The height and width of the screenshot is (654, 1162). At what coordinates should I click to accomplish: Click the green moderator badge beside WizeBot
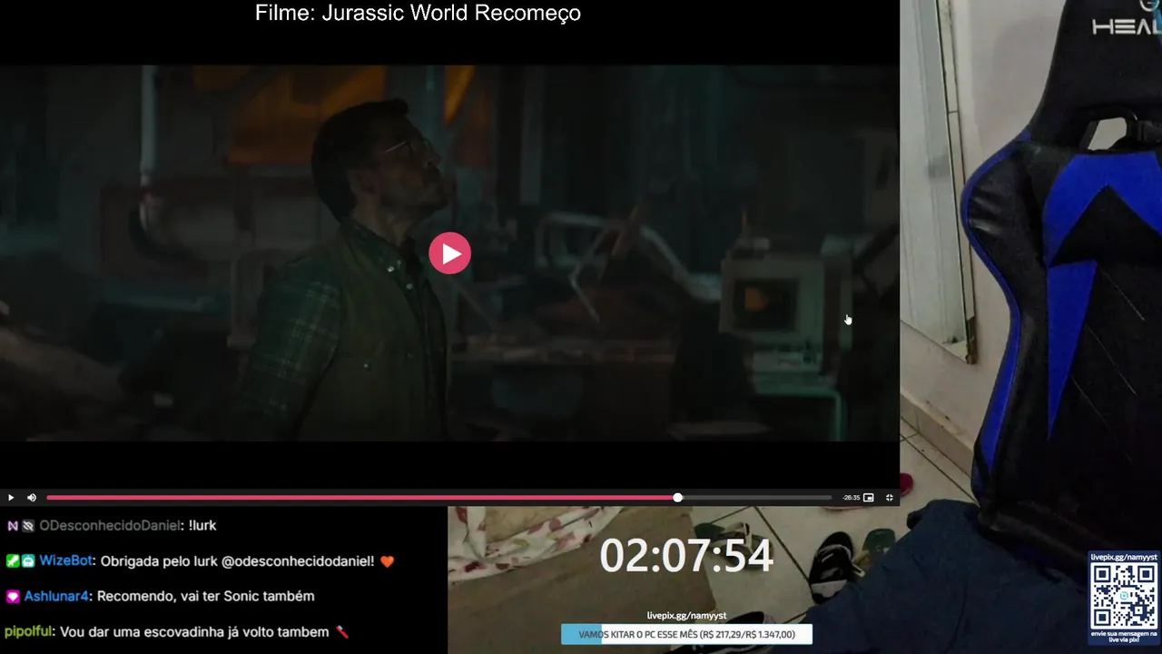tap(13, 561)
